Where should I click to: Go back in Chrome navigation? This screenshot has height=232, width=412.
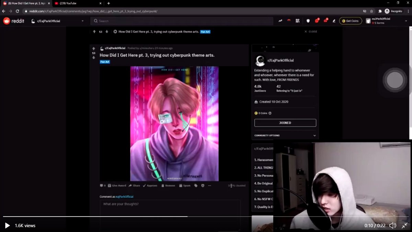tap(4, 11)
